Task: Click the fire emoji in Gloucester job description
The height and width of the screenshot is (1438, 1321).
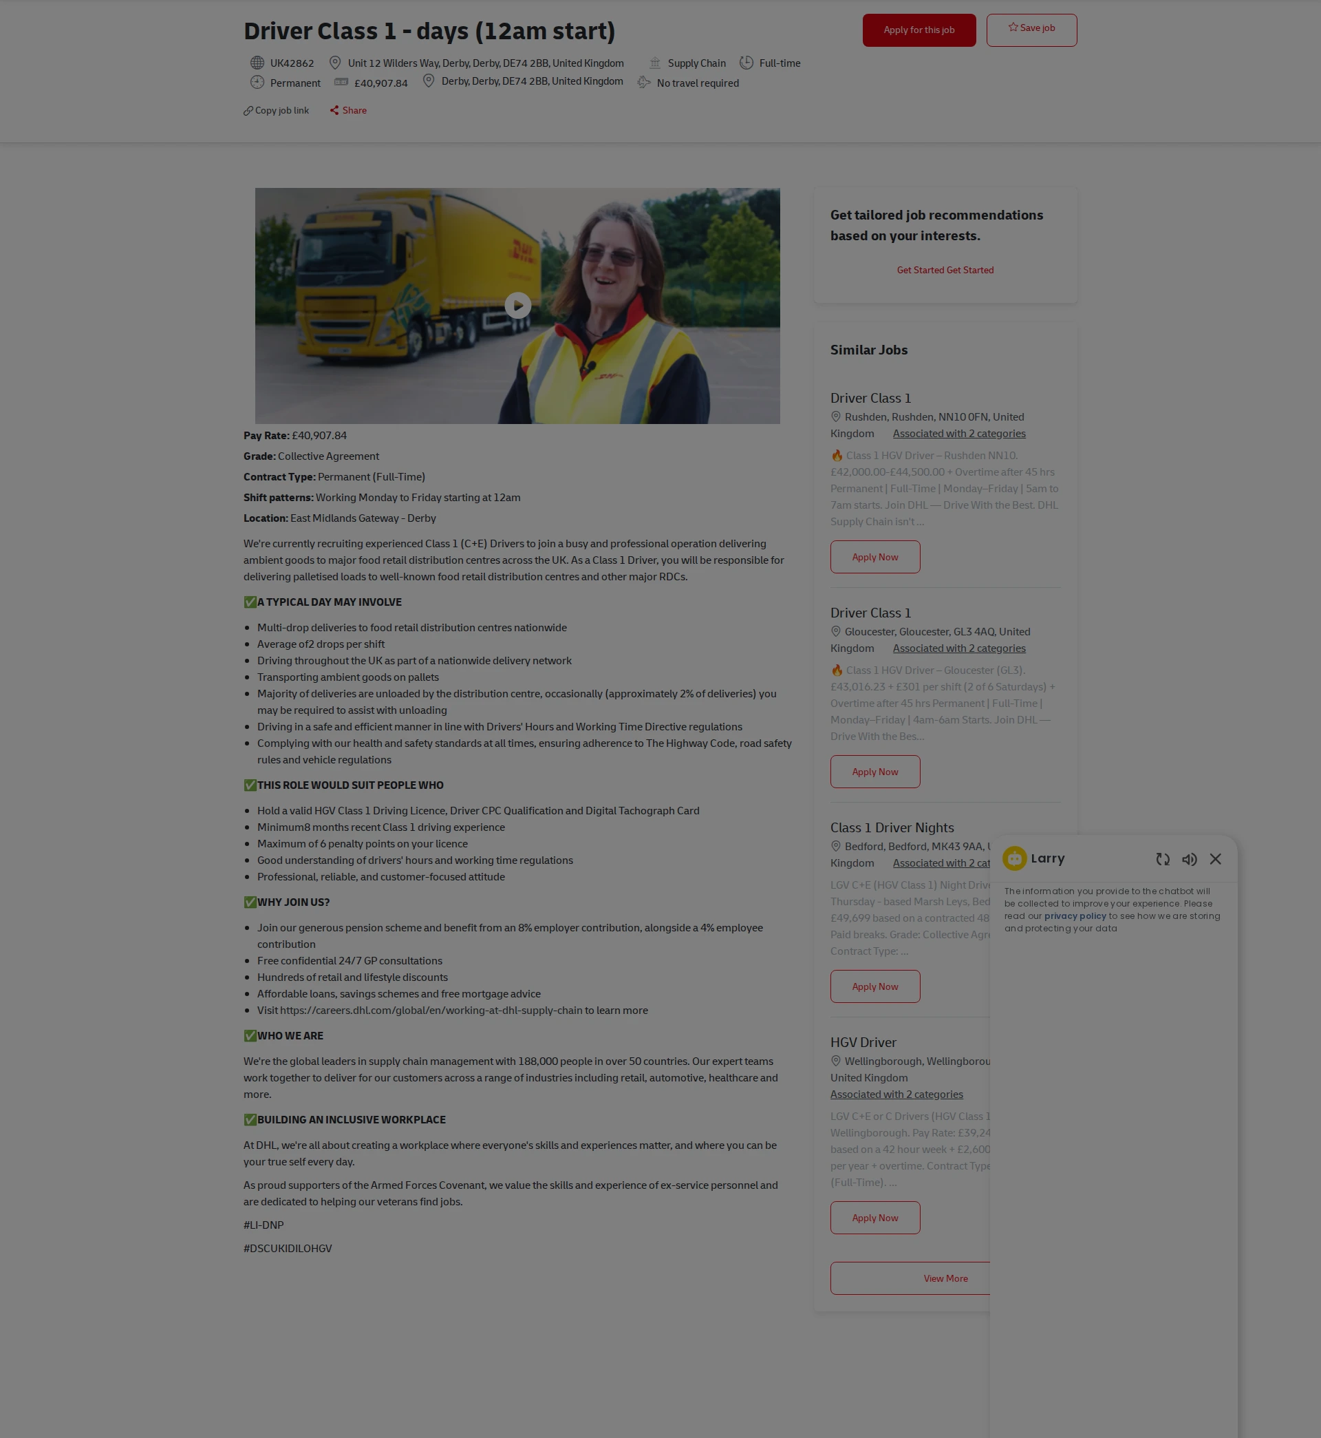Action: [837, 670]
